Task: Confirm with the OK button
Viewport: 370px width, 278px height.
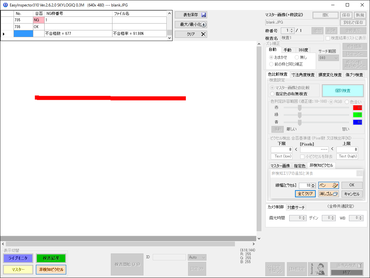Action: 352,185
